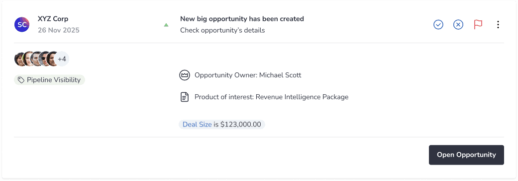Click Check opportunity's details text

222,31
